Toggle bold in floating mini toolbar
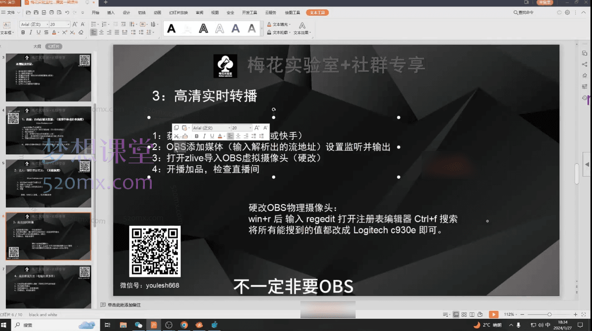592x331 pixels. click(x=197, y=136)
